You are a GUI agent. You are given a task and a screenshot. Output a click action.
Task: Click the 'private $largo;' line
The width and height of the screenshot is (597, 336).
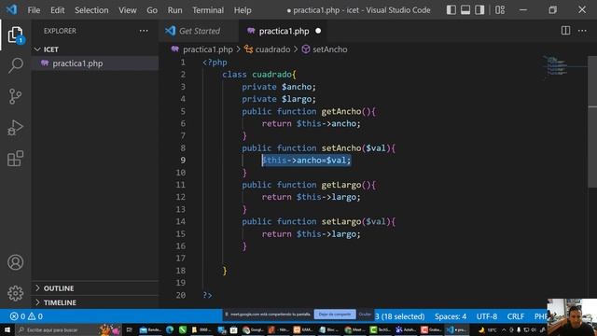click(x=279, y=99)
